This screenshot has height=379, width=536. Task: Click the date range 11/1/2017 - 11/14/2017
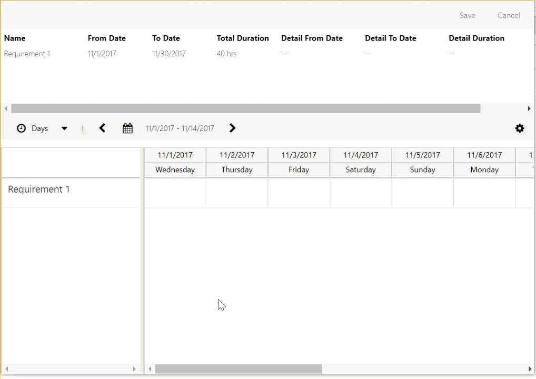pos(180,128)
